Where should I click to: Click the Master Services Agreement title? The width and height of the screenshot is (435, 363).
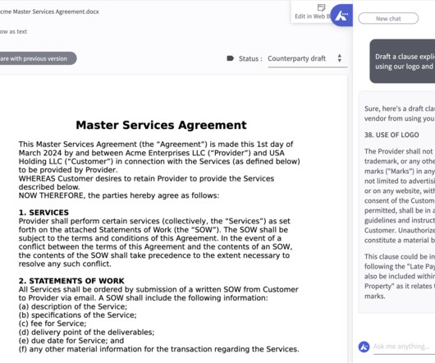pyautogui.click(x=161, y=125)
